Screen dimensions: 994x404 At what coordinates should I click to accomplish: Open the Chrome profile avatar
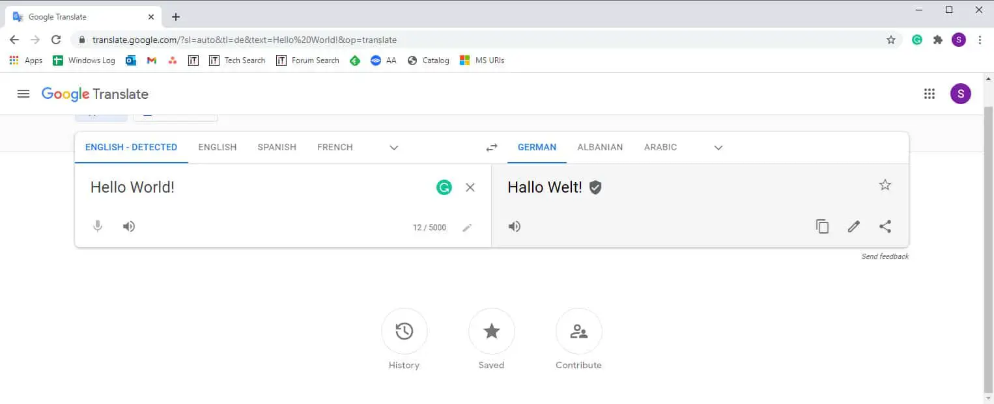click(x=959, y=40)
